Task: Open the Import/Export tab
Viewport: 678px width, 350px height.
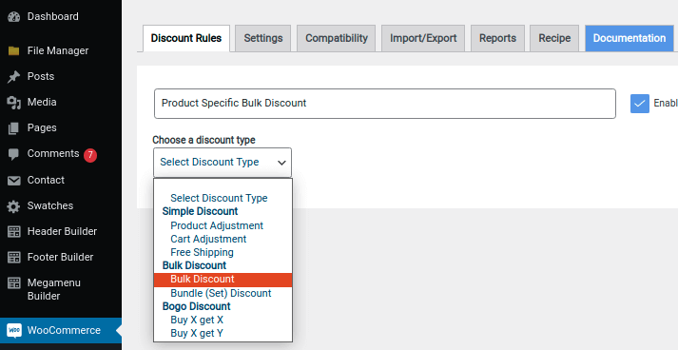Action: pyautogui.click(x=423, y=38)
